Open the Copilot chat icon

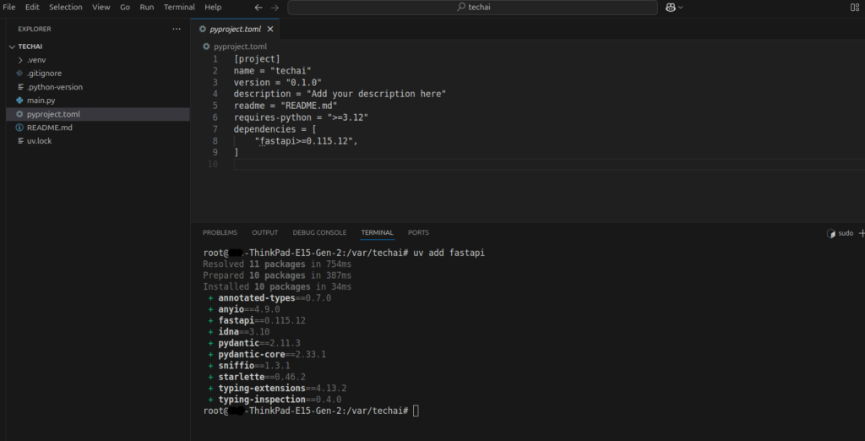[671, 7]
